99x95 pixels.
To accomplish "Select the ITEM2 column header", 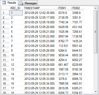I will click(77, 8).
